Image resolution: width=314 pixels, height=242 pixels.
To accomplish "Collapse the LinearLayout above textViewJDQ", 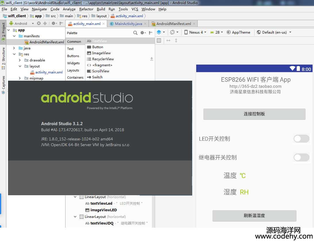I will 75,216.
